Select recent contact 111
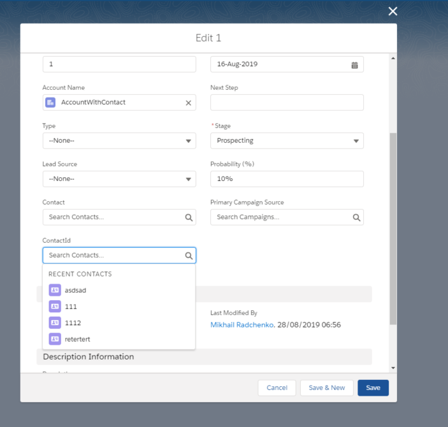The height and width of the screenshot is (427, 448). [71, 307]
